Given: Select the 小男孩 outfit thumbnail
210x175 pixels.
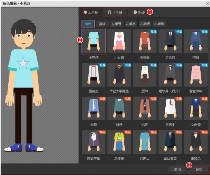Looking at the screenshot, I should point(93,41).
